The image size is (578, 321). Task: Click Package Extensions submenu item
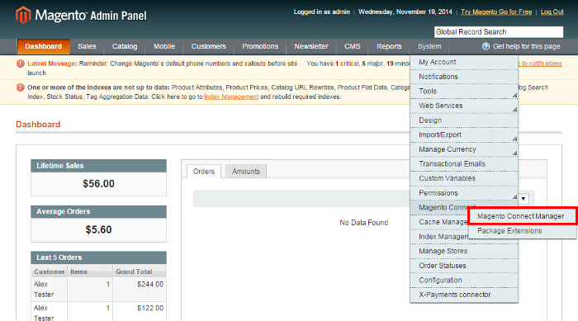(522, 231)
